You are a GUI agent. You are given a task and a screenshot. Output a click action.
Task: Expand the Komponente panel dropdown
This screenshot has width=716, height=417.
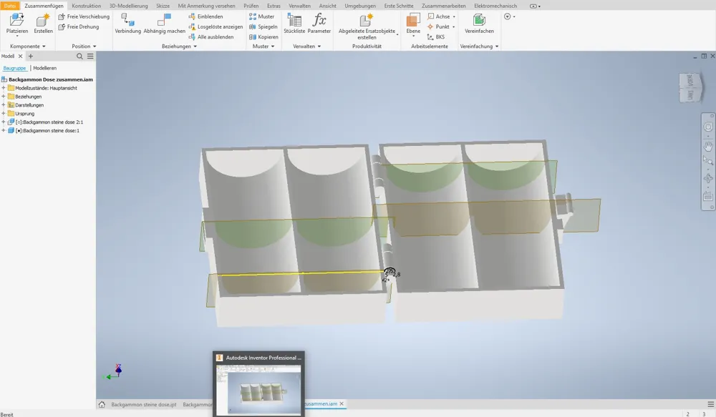(28, 46)
